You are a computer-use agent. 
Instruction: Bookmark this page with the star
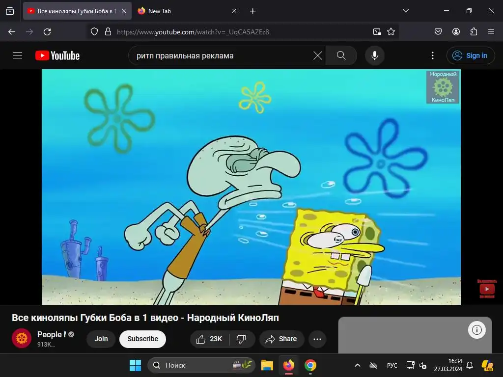[x=391, y=32]
